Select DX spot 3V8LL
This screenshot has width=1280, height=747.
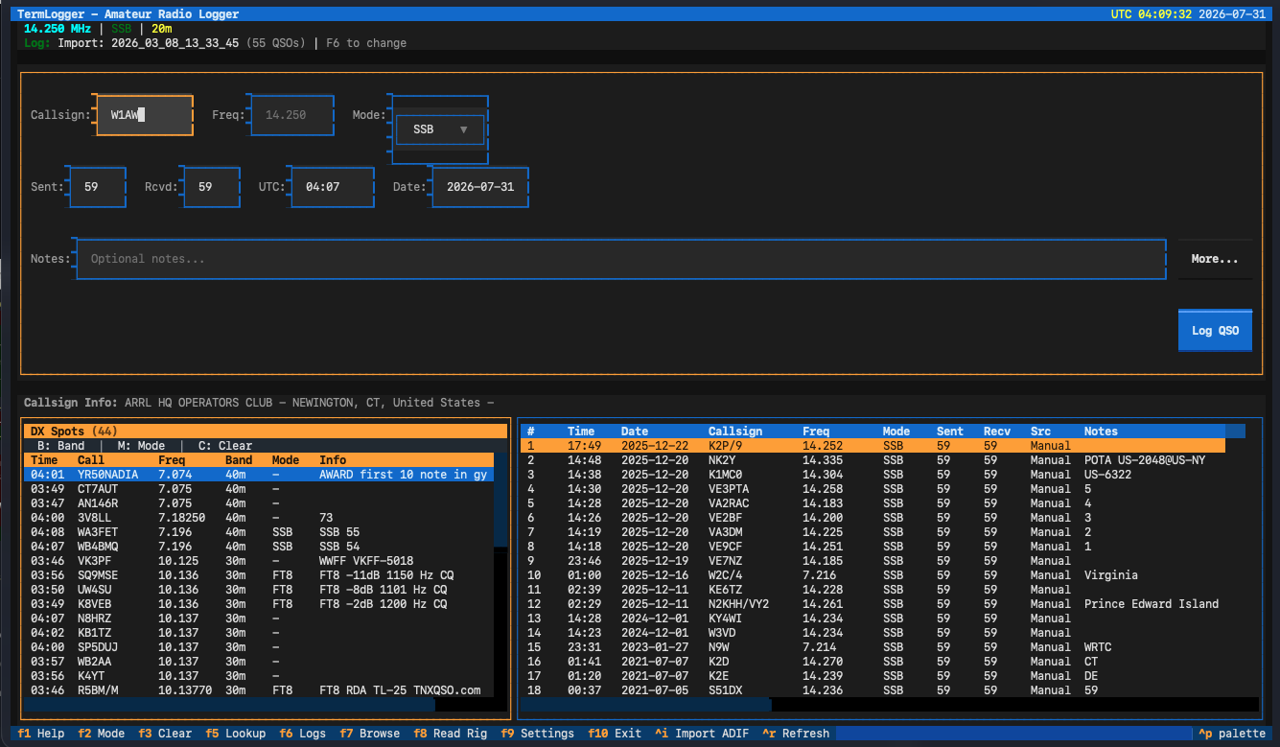tap(259, 518)
